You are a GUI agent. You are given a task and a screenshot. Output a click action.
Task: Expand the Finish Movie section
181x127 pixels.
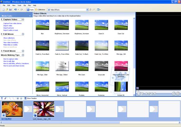[23, 51]
